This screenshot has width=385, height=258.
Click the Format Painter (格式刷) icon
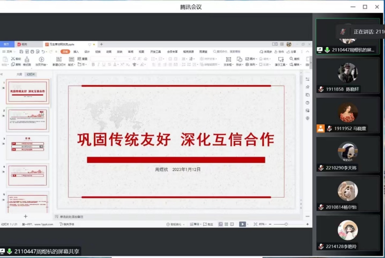click(x=27, y=60)
